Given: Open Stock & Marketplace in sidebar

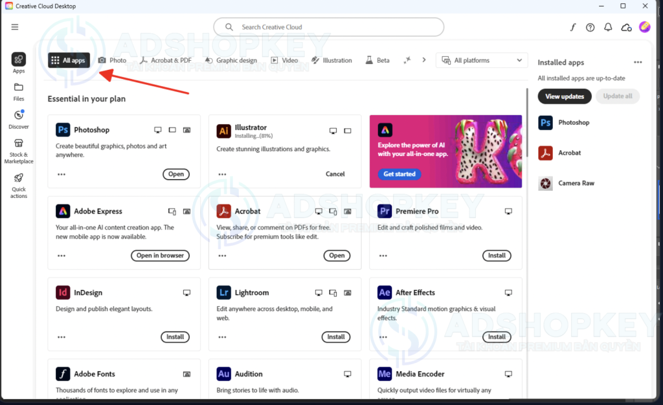Looking at the screenshot, I should (x=19, y=151).
